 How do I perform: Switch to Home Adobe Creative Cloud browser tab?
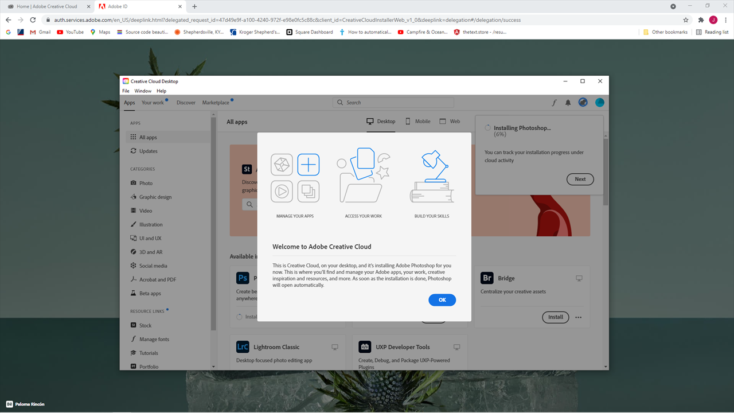[x=46, y=6]
